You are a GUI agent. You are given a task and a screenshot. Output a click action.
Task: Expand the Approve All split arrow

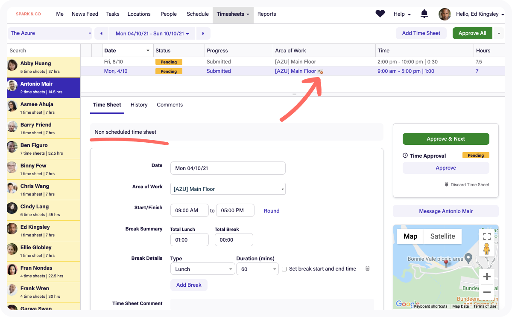[x=499, y=33]
